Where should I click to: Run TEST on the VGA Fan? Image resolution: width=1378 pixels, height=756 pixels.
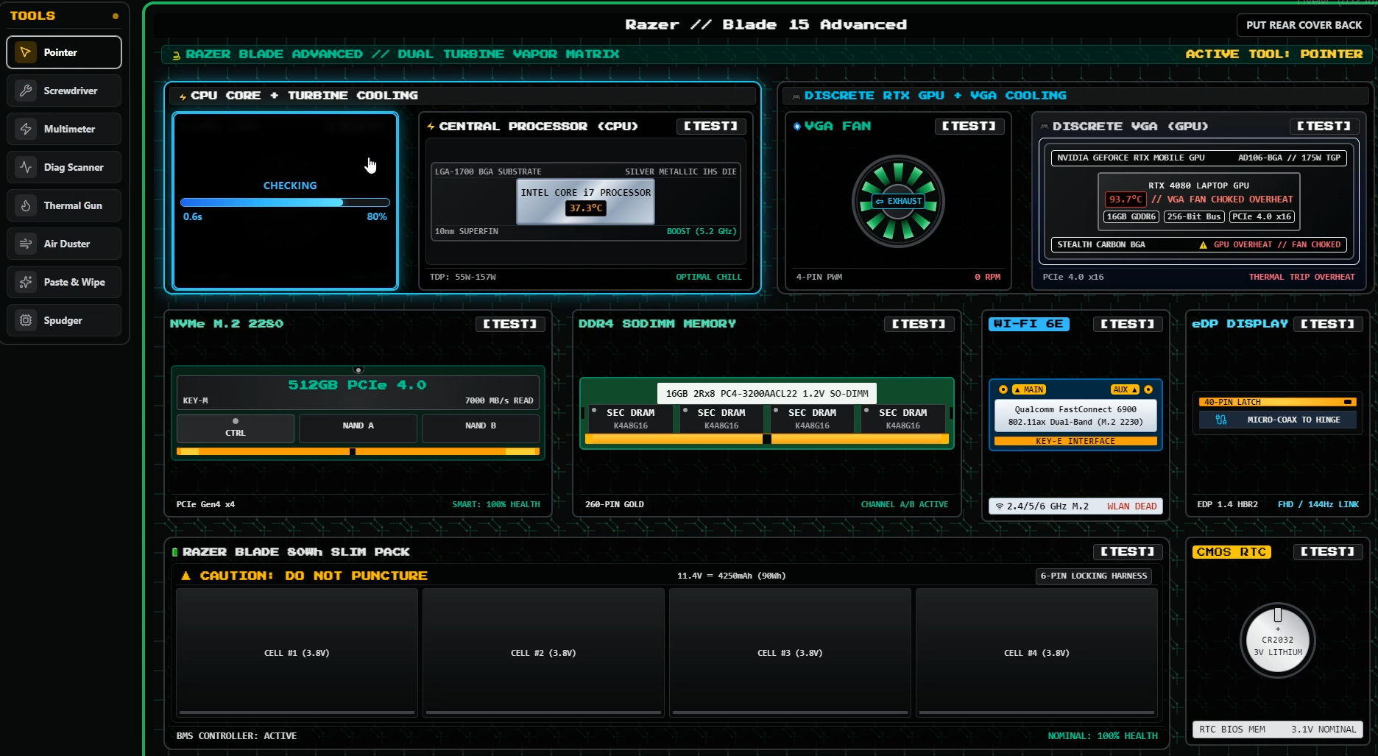[x=969, y=126]
